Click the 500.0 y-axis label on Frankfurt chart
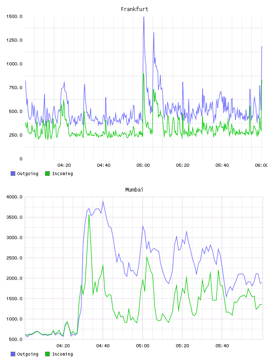The width and height of the screenshot is (269, 361). (15, 111)
